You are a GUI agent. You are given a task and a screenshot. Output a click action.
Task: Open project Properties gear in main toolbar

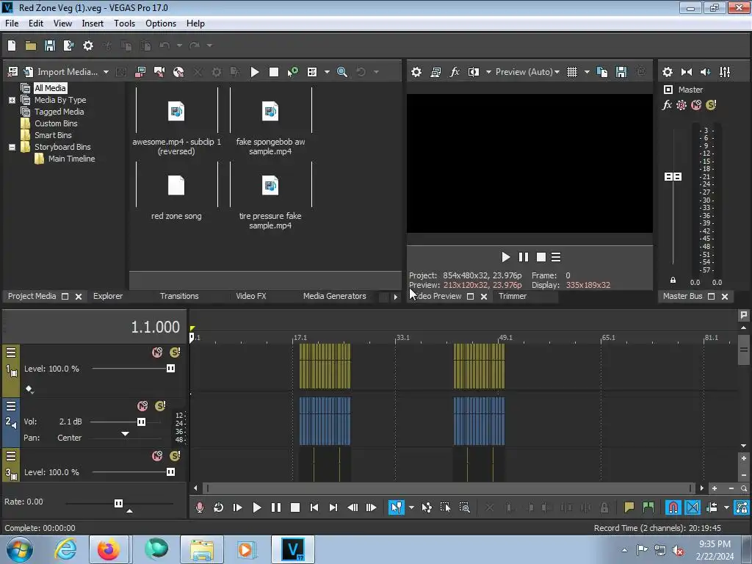[x=88, y=46]
